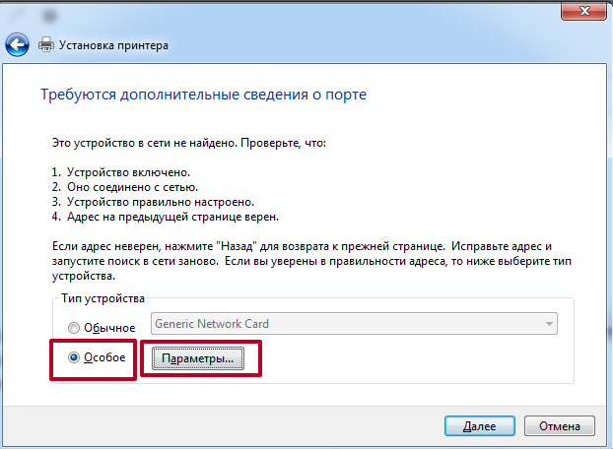Expand the device type dropdown arrow
The width and height of the screenshot is (613, 449).
[x=547, y=324]
